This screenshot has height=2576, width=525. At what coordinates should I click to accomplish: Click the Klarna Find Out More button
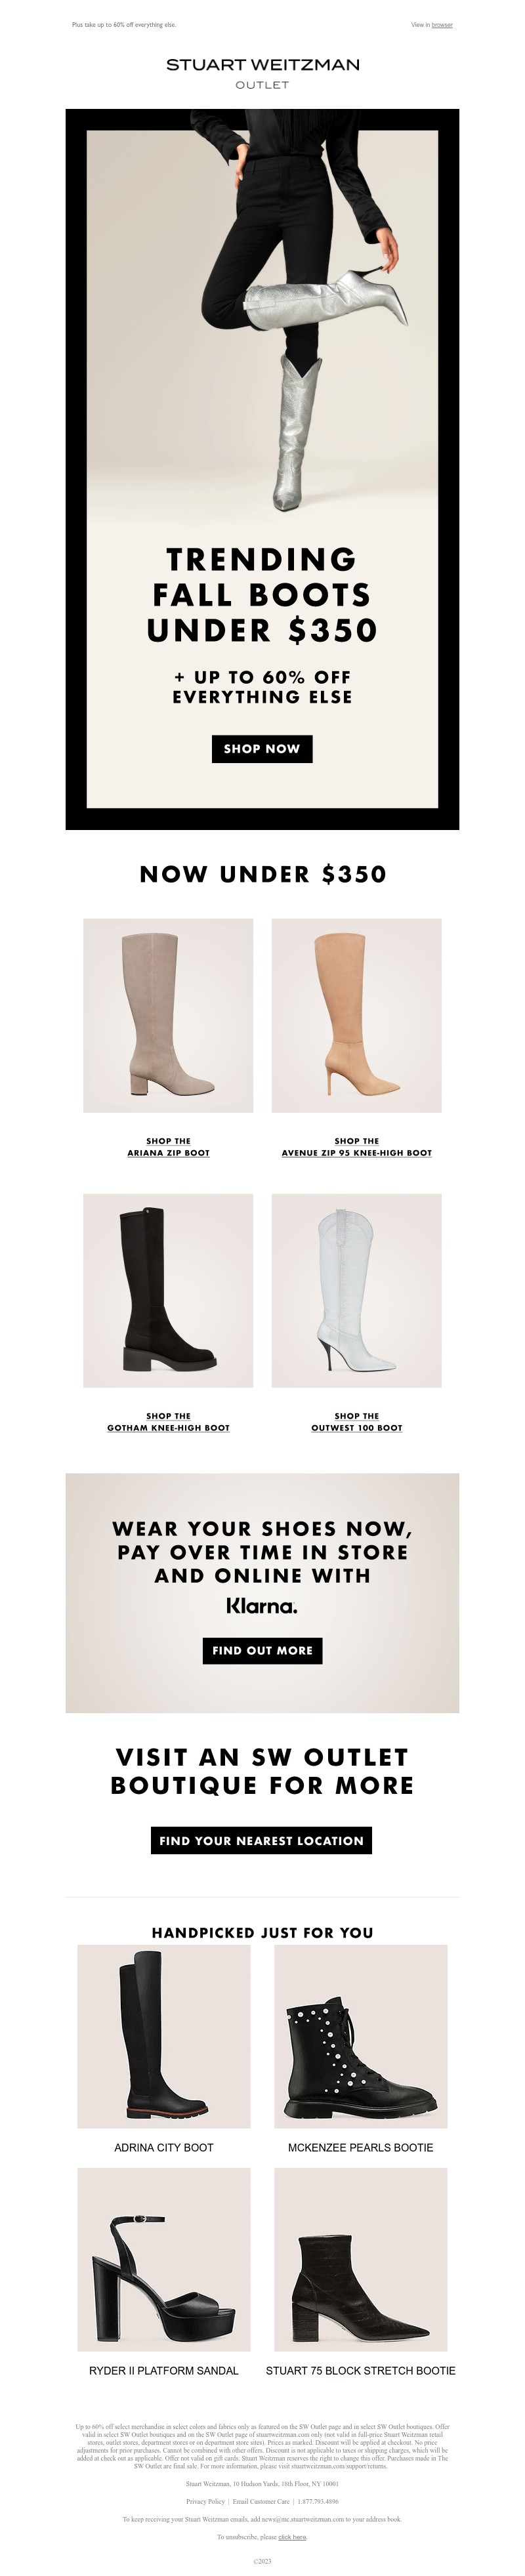(x=262, y=1650)
